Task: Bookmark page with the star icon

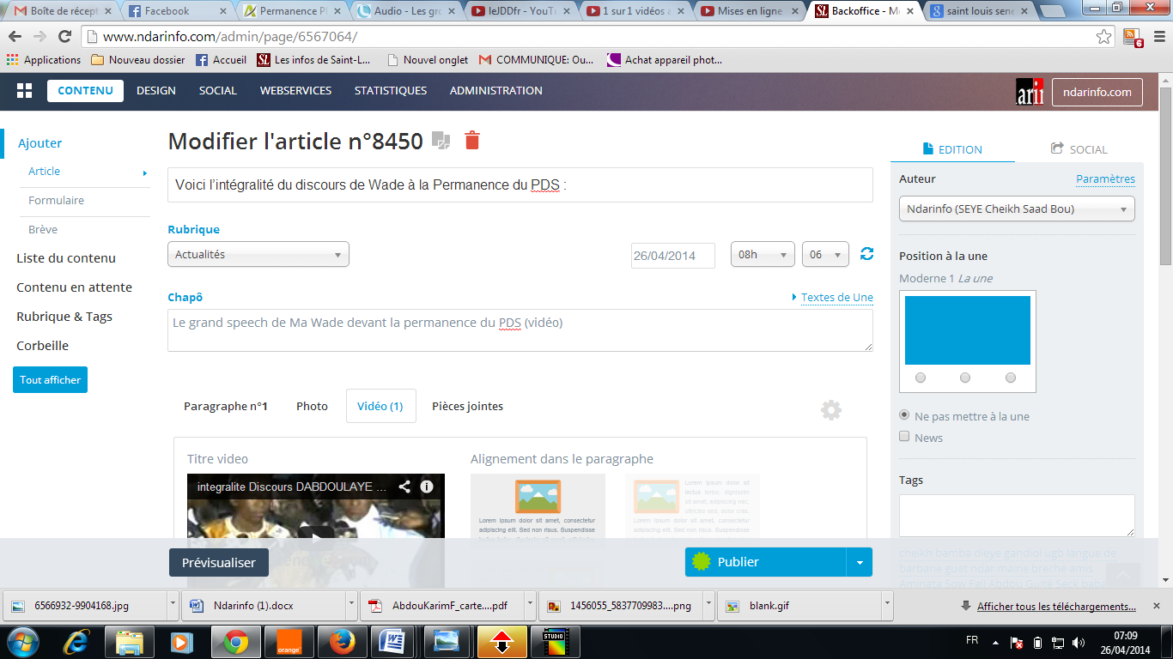Action: (1104, 37)
